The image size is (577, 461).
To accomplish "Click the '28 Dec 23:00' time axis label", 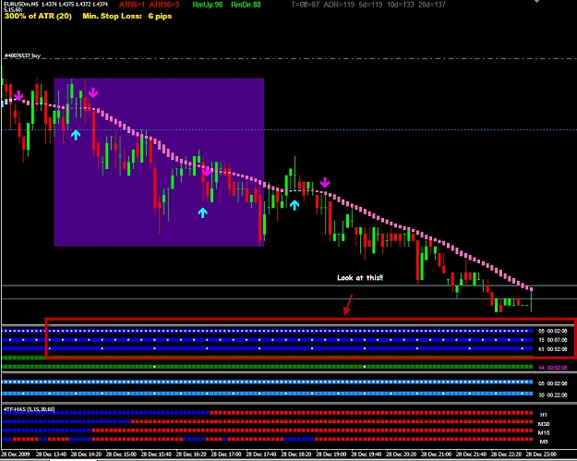I will coord(541,454).
